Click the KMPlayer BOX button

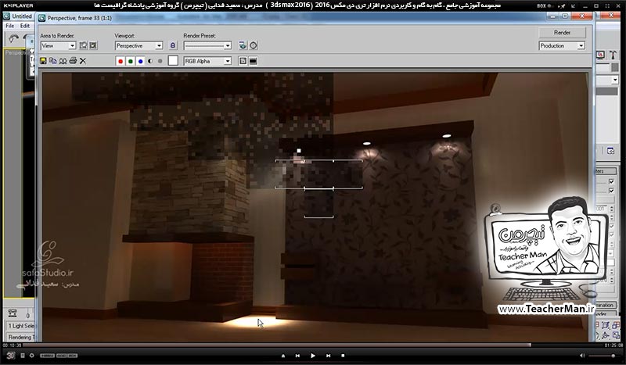coord(544,5)
